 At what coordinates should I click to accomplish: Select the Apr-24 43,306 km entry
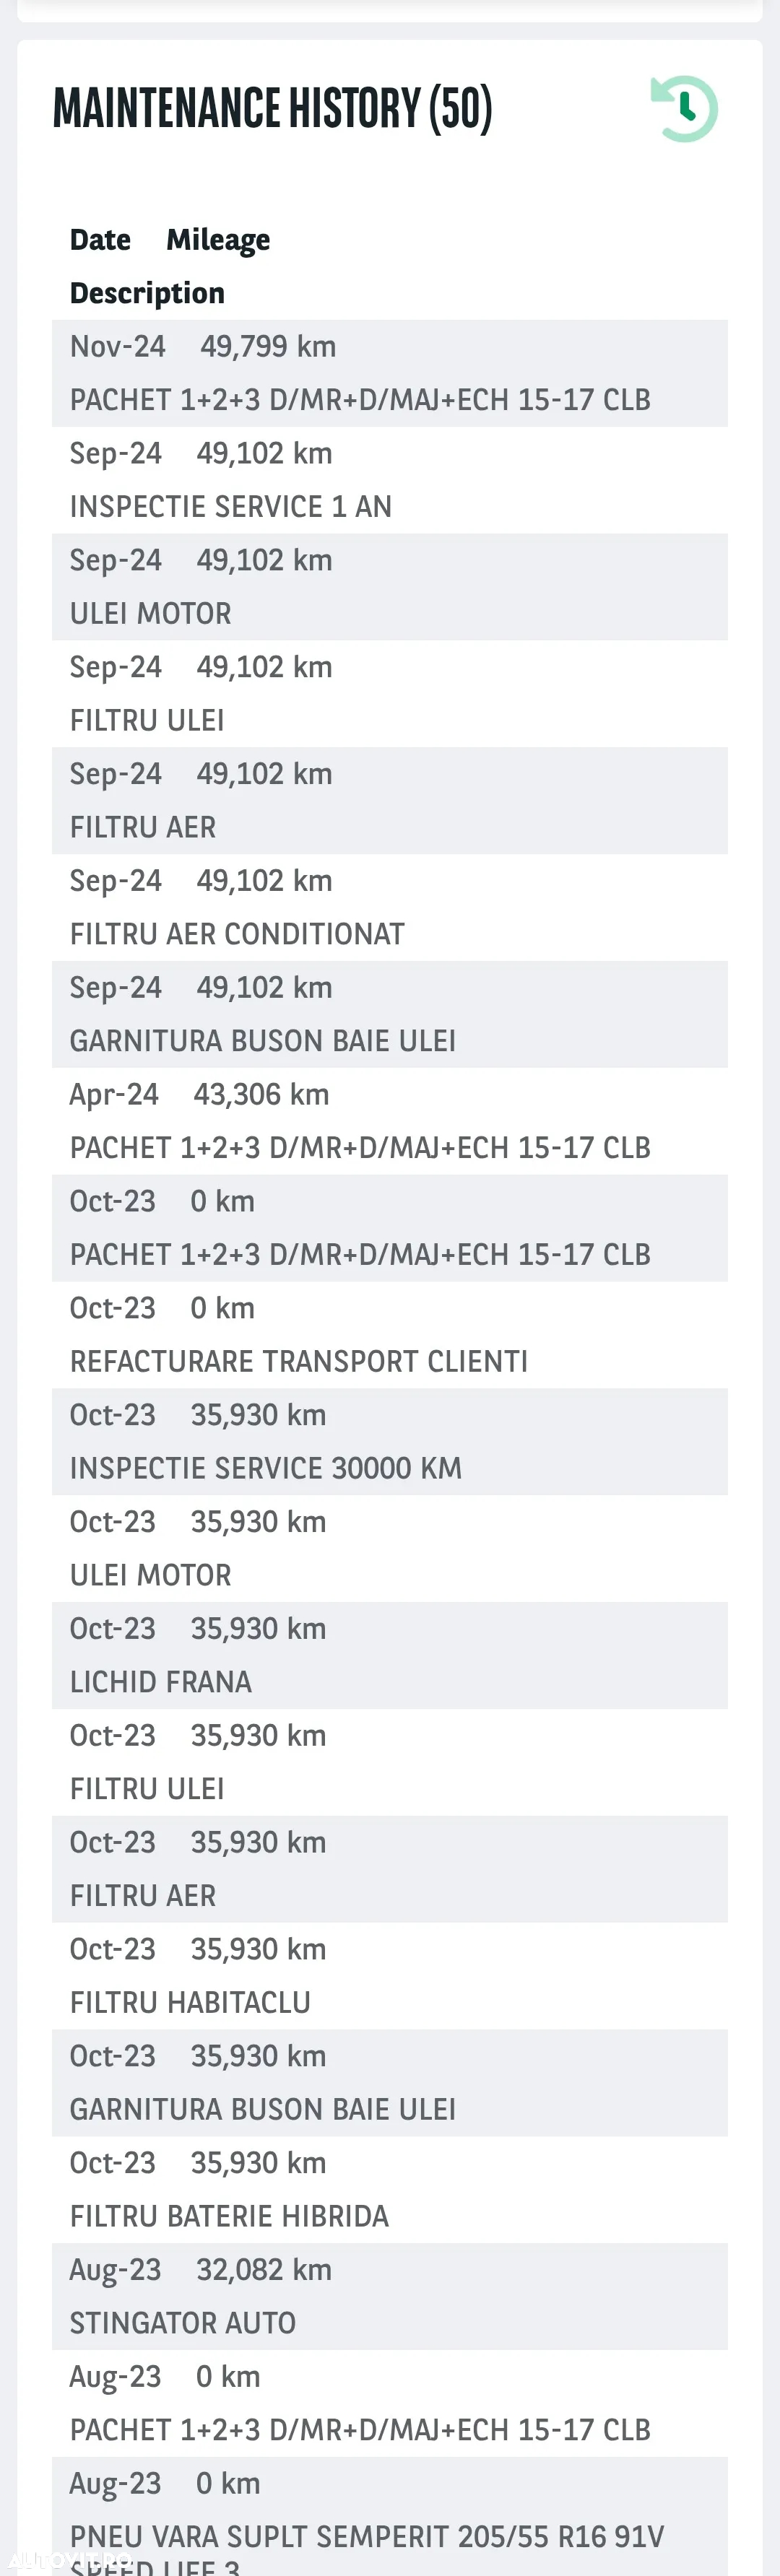click(x=390, y=1121)
